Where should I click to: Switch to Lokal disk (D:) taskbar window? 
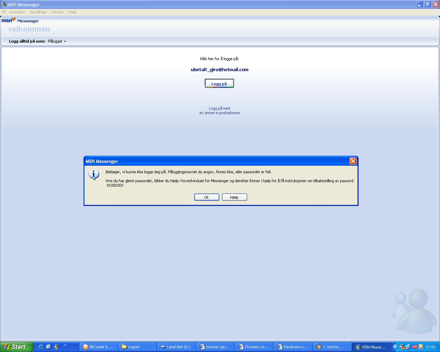coord(176,347)
